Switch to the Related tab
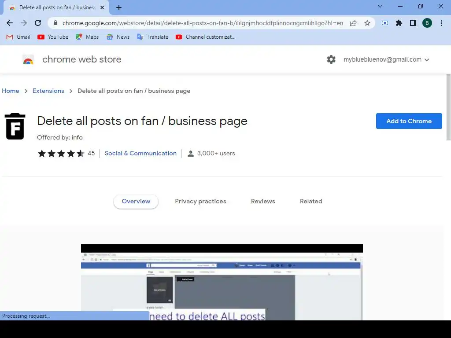451x338 pixels. tap(311, 202)
